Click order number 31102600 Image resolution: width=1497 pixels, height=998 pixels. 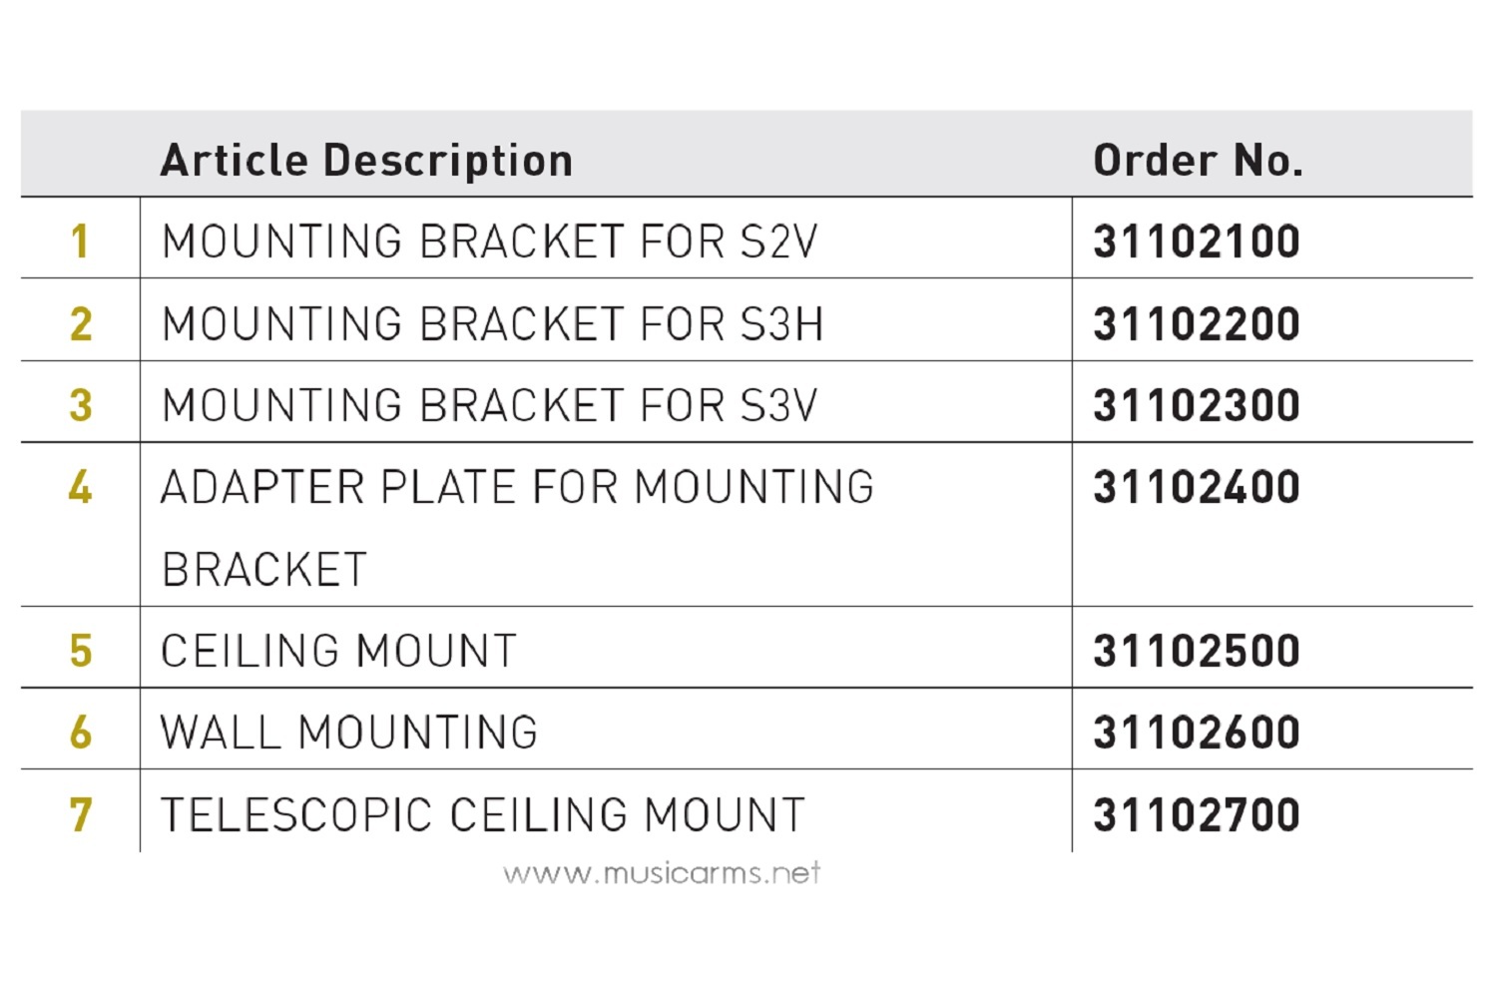pyautogui.click(x=1197, y=734)
